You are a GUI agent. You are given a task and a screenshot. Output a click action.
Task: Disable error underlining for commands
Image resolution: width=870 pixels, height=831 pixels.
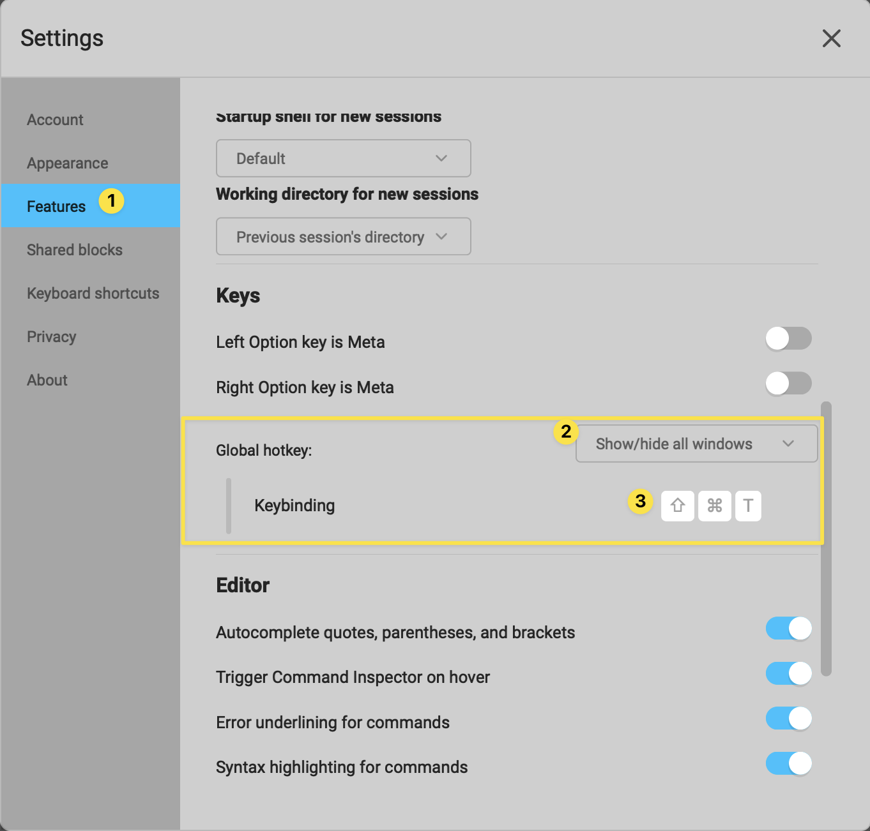pyautogui.click(x=788, y=718)
